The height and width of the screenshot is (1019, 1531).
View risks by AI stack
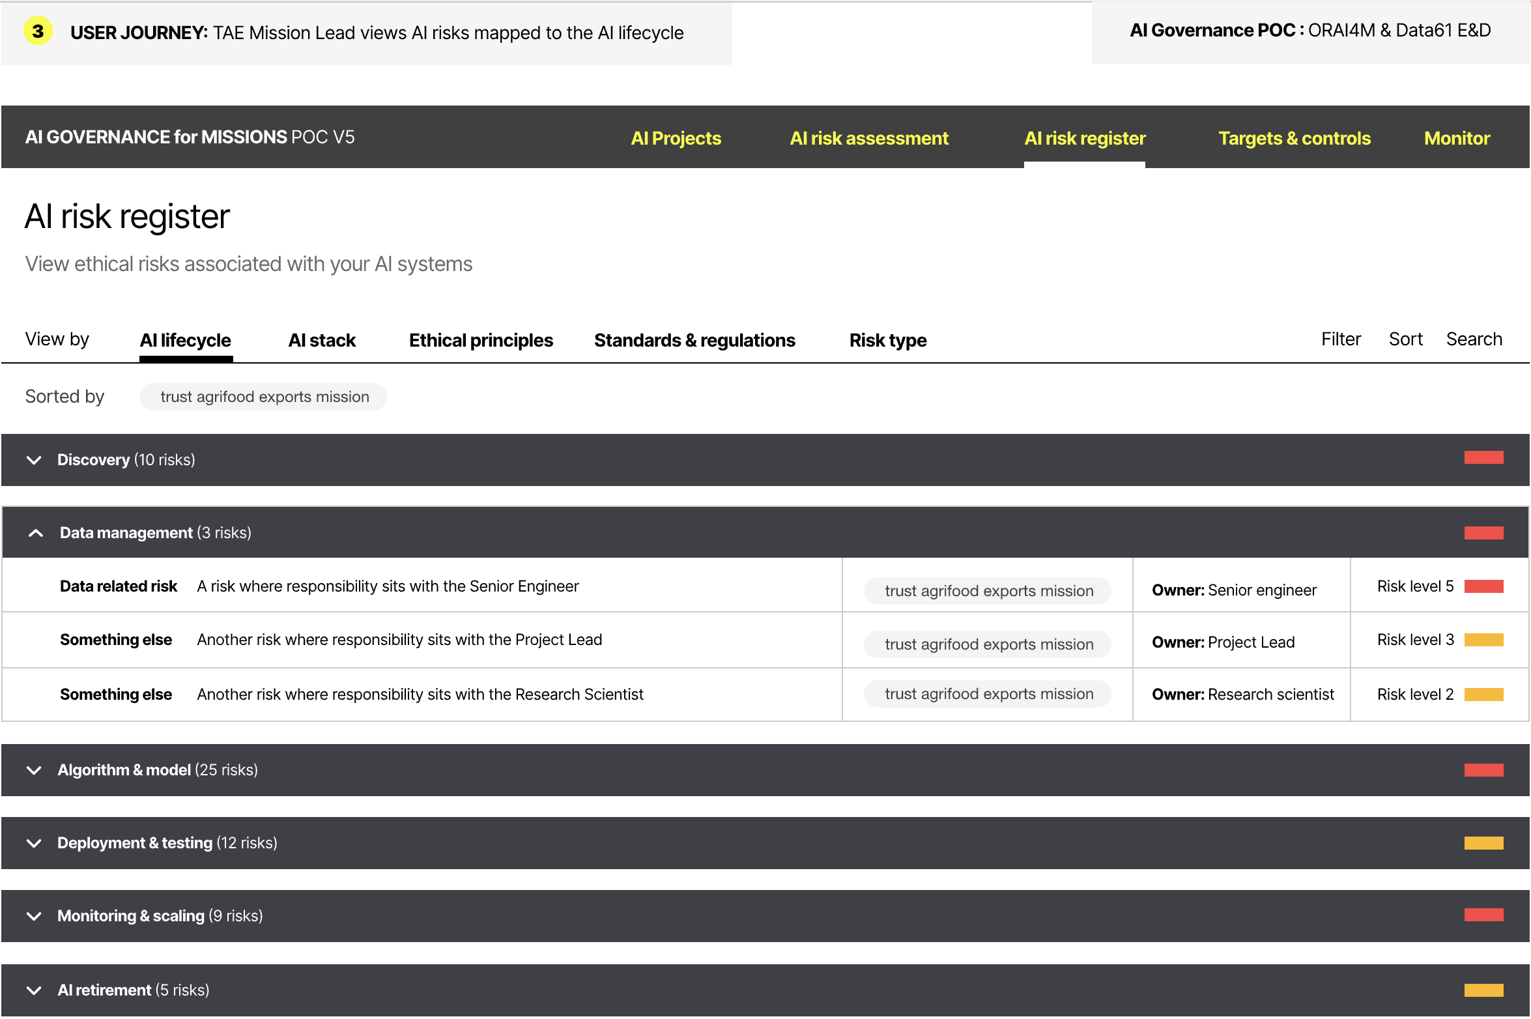[322, 340]
